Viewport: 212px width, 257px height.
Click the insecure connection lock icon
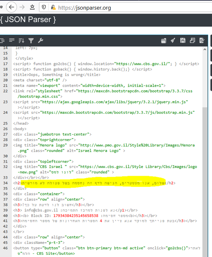click(53, 7)
